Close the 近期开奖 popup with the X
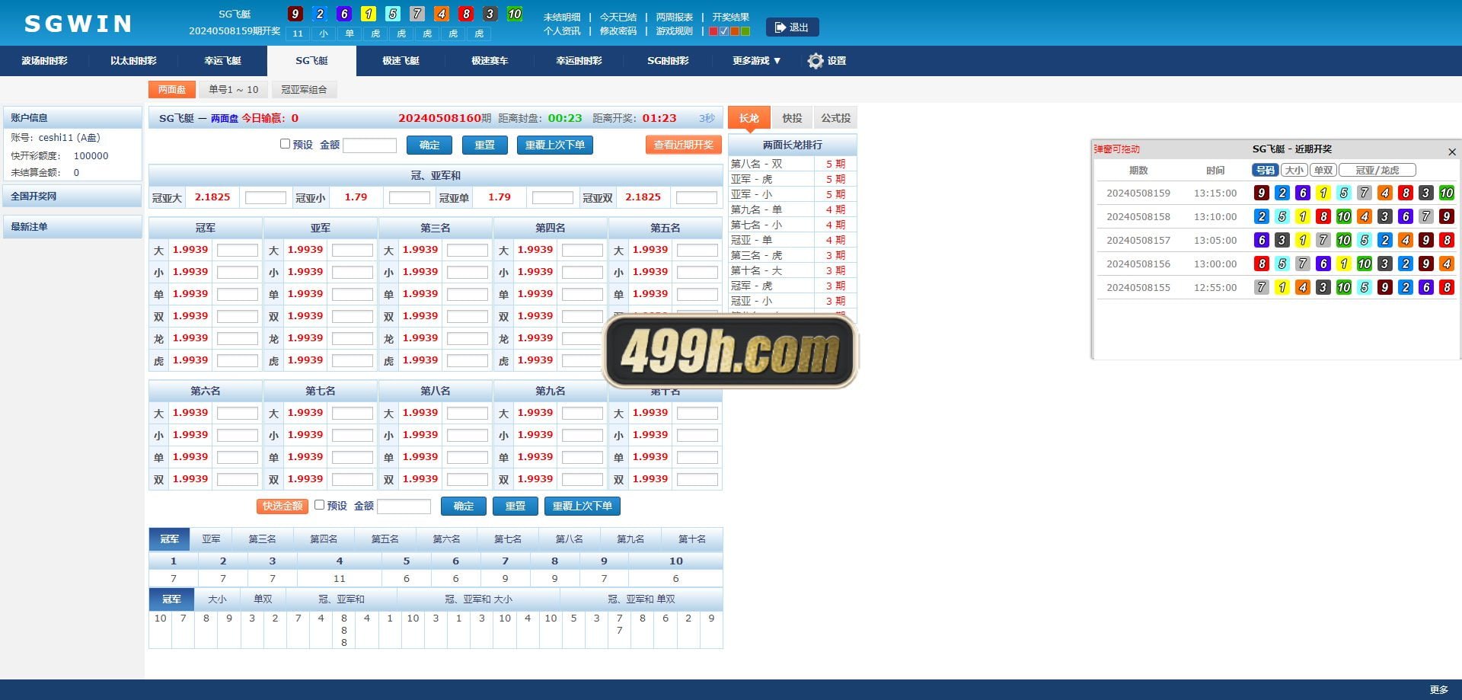Screen dimensions: 1462x700 pyautogui.click(x=1451, y=152)
